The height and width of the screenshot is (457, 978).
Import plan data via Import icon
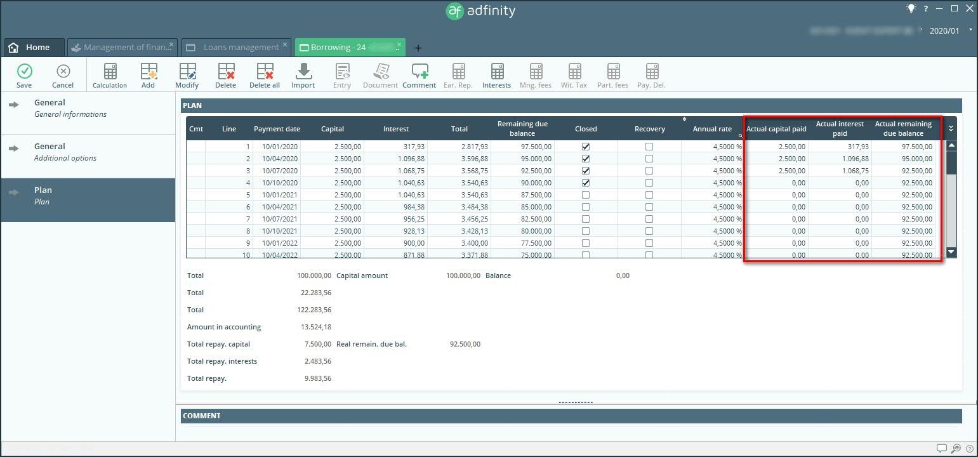[x=303, y=72]
